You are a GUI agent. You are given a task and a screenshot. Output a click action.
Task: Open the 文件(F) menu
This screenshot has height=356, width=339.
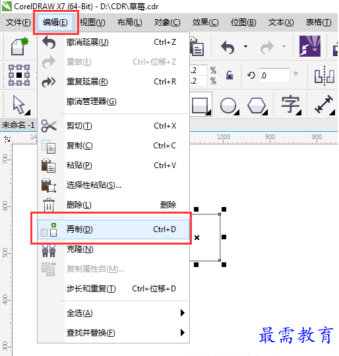point(18,22)
